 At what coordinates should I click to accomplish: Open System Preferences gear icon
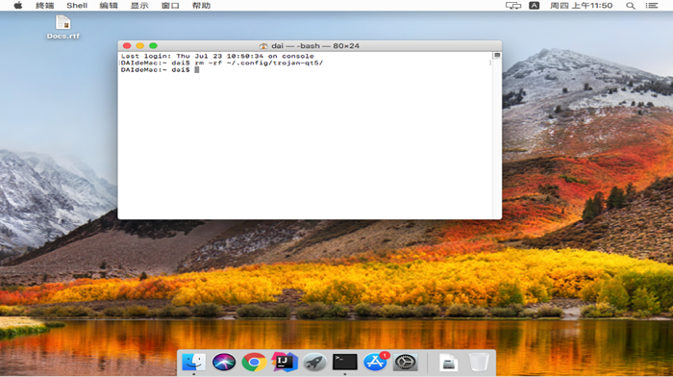(405, 362)
